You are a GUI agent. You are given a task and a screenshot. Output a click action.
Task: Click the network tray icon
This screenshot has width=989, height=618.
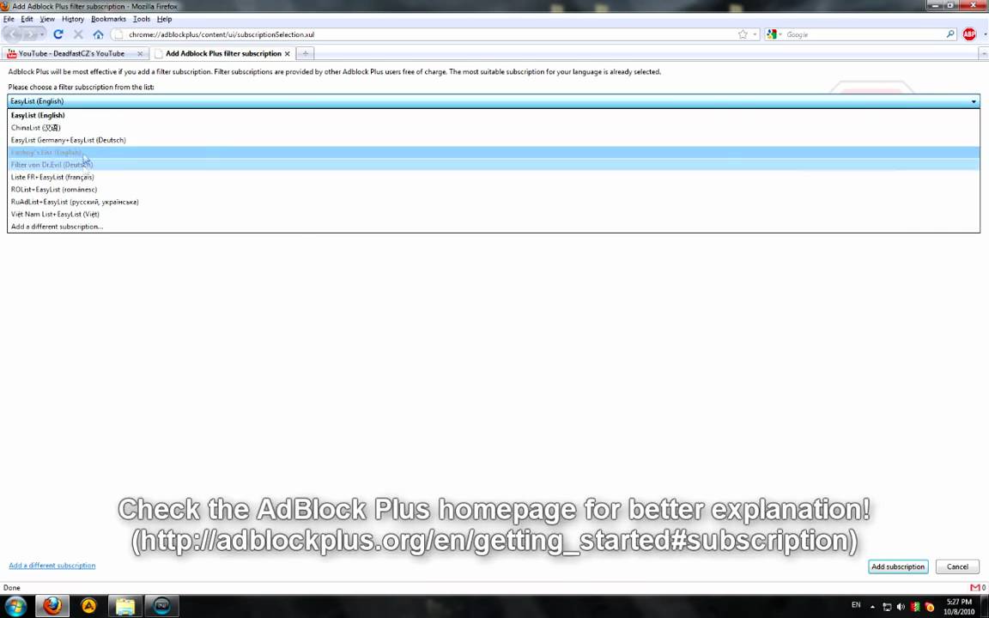point(887,608)
